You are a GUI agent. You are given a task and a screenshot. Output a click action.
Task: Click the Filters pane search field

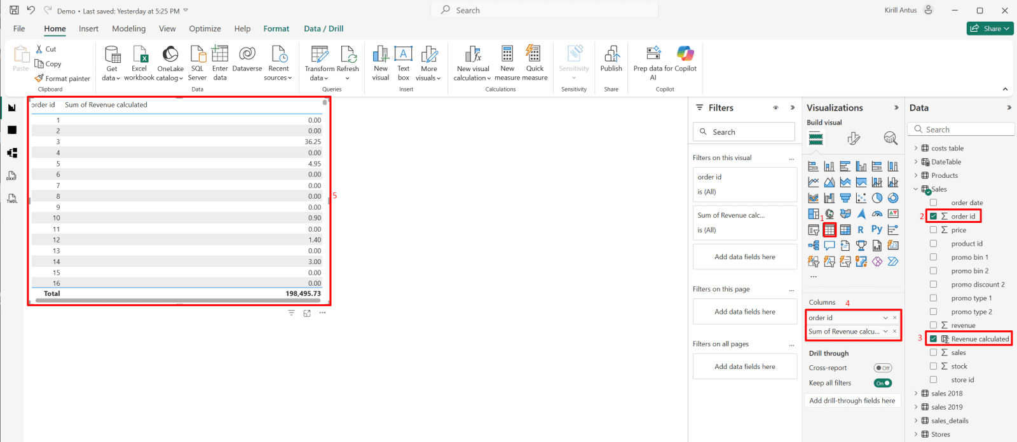tap(744, 132)
